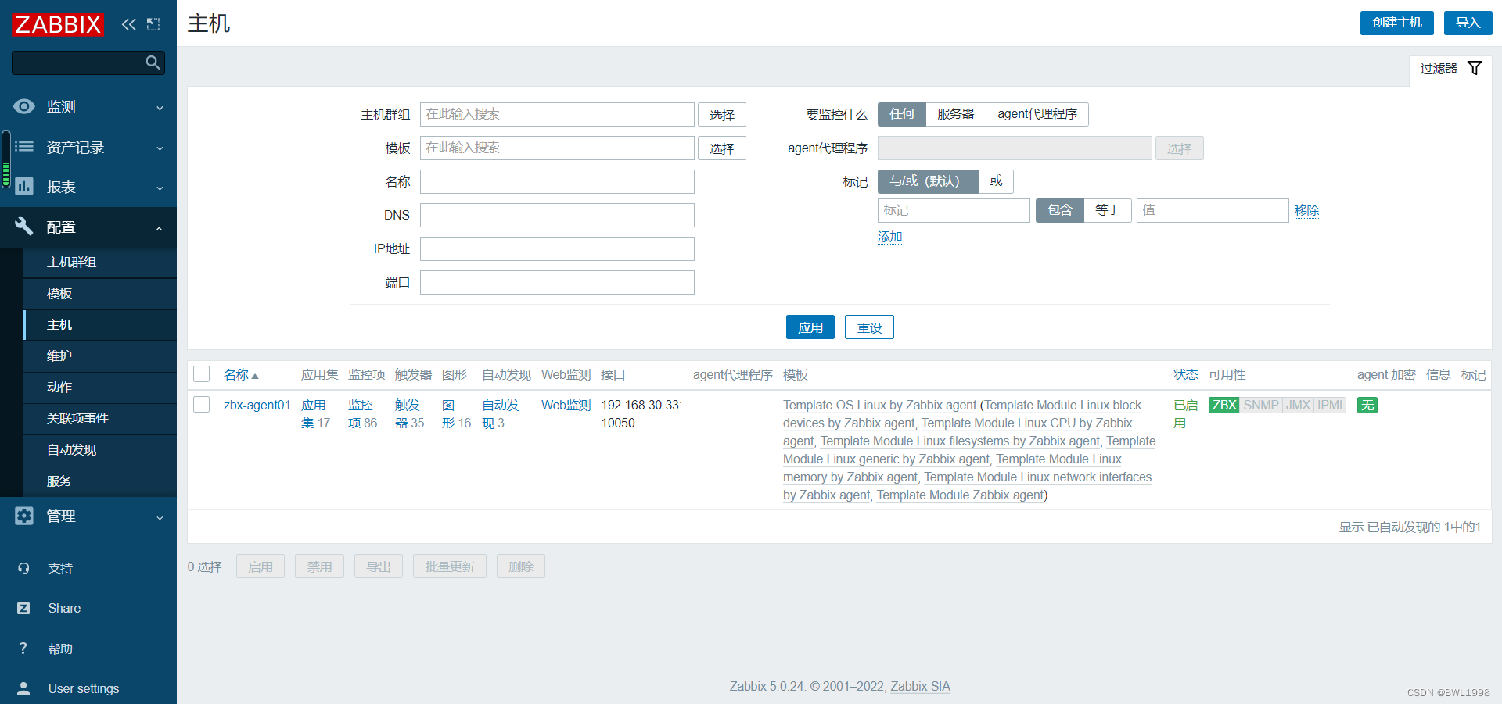Tick the zbx-agent01 row checkbox
The image size is (1502, 704).
click(201, 404)
